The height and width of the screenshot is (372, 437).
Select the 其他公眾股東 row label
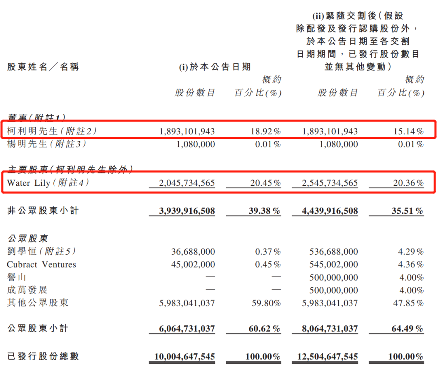point(38,303)
